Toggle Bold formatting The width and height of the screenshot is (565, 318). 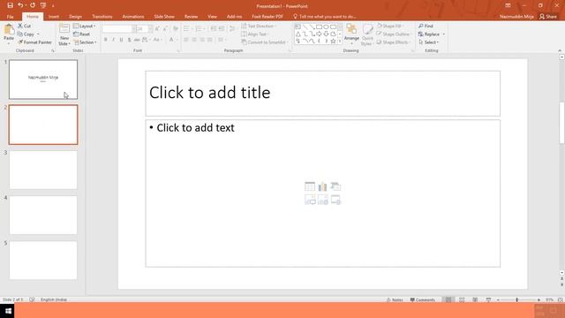(106, 40)
